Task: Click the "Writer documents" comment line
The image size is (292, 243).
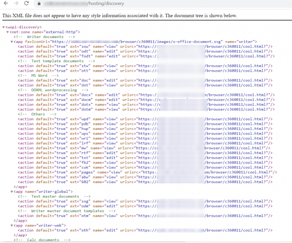Action: [44, 37]
